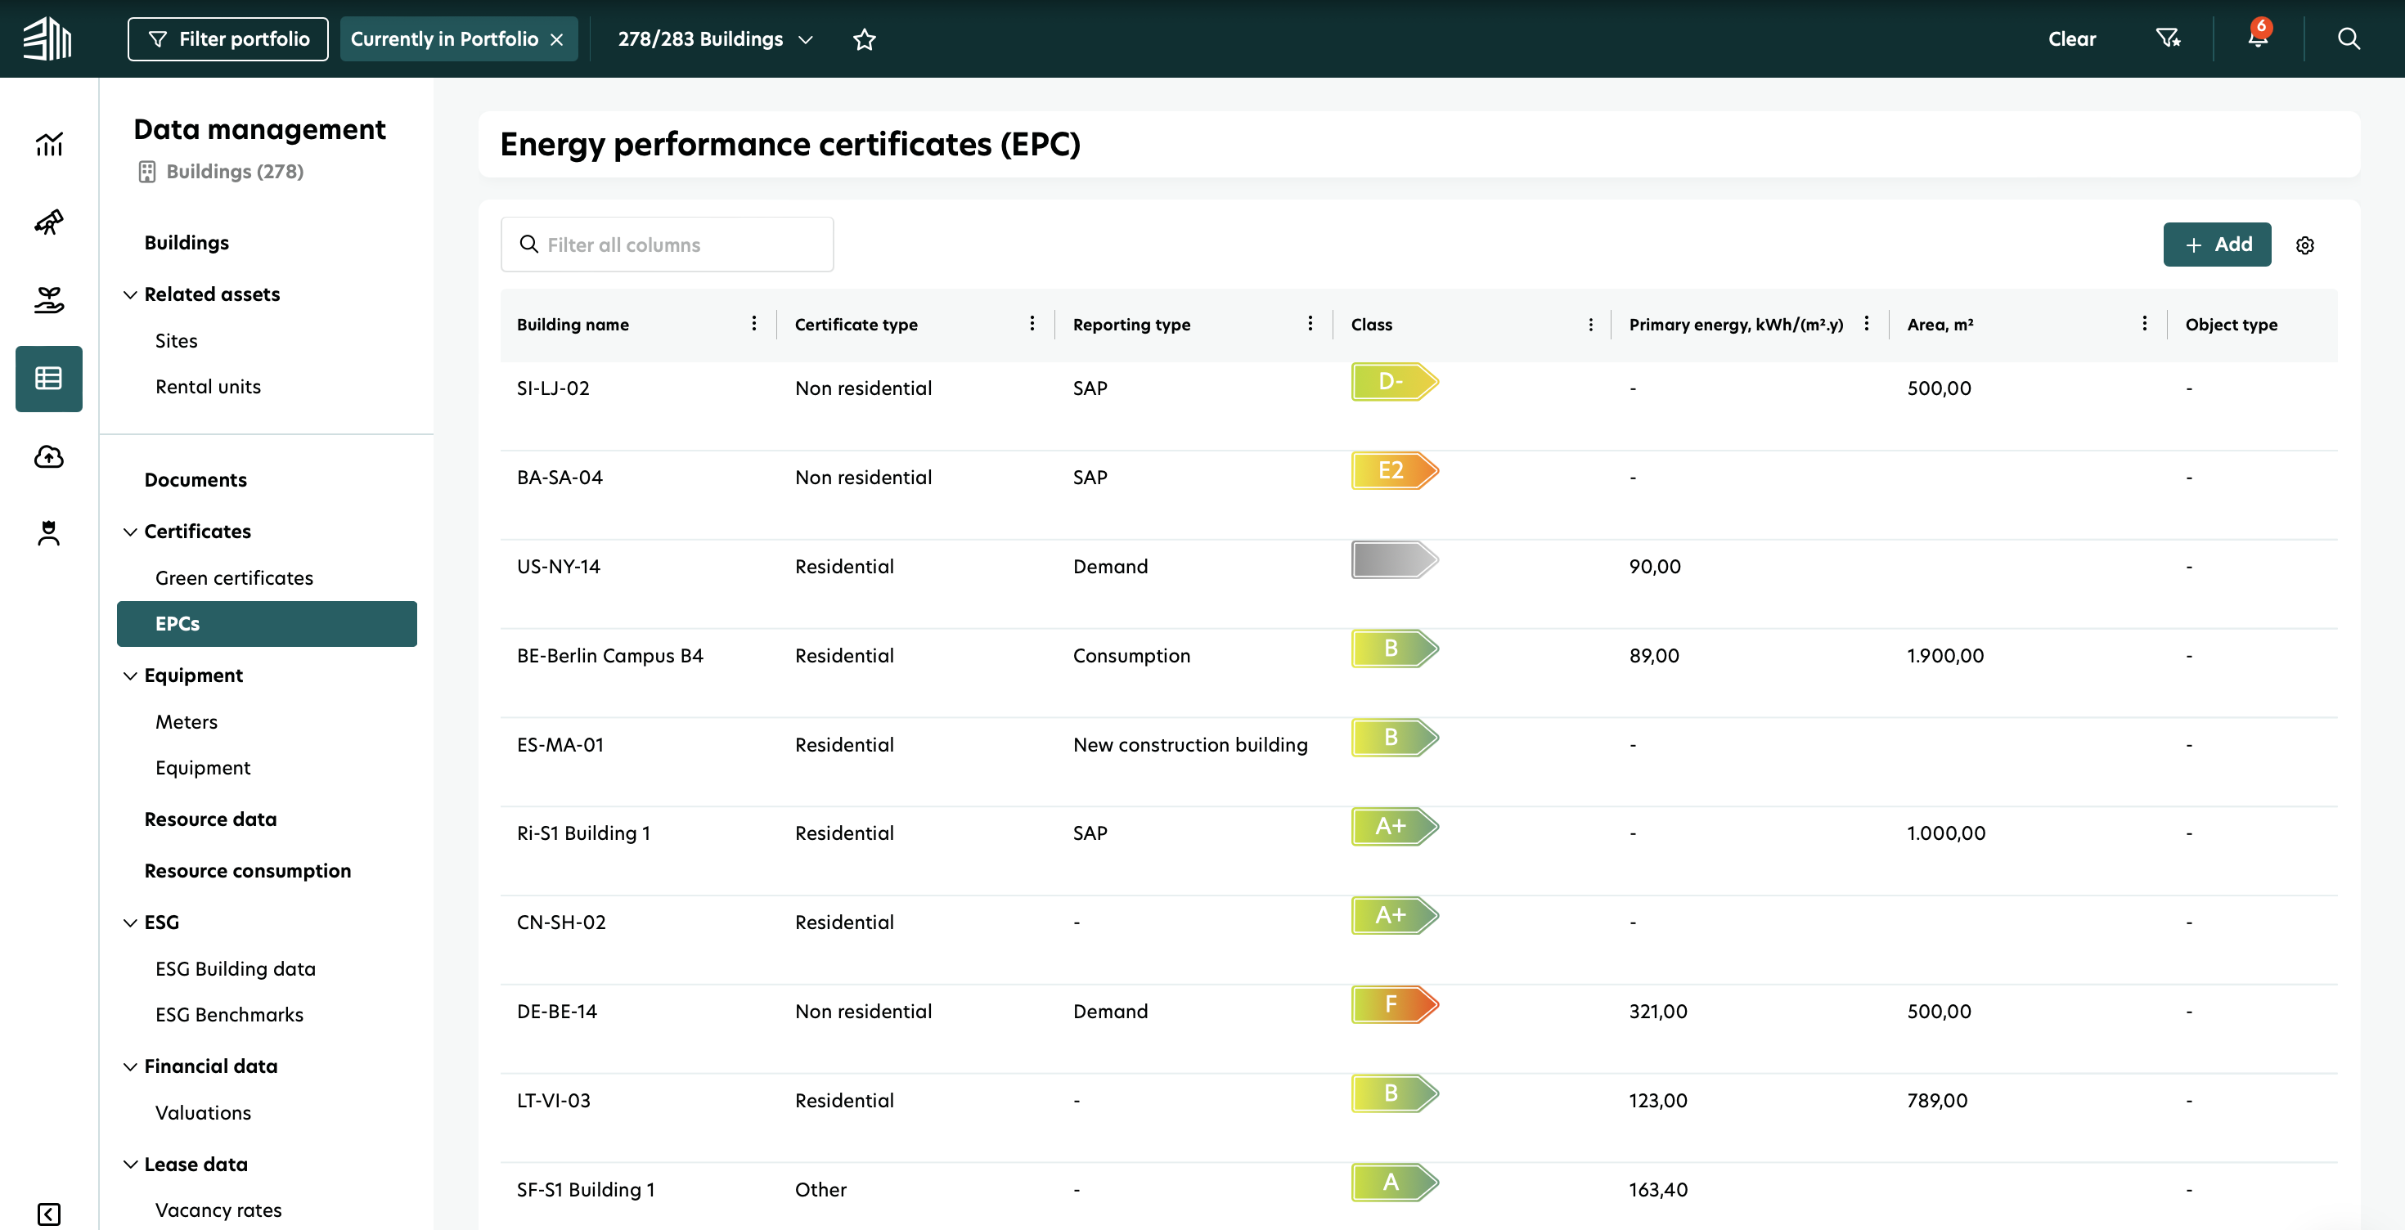The image size is (2405, 1230).
Task: Click the notifications bell icon
Action: (2257, 38)
